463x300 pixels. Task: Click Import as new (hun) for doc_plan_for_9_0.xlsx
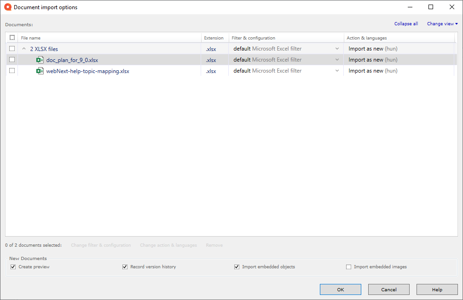point(373,59)
